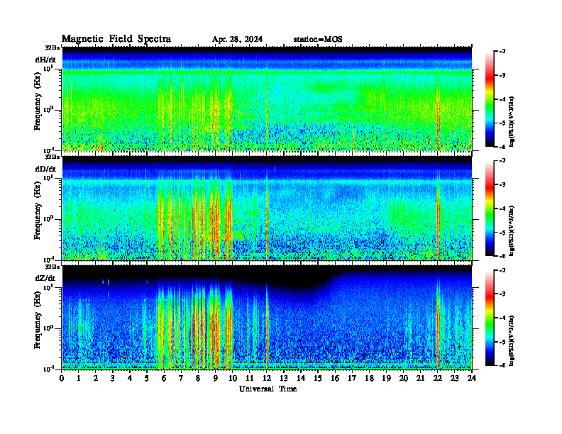Click inside the dH/dt spectrogram panel
The height and width of the screenshot is (434, 562).
(x=267, y=99)
